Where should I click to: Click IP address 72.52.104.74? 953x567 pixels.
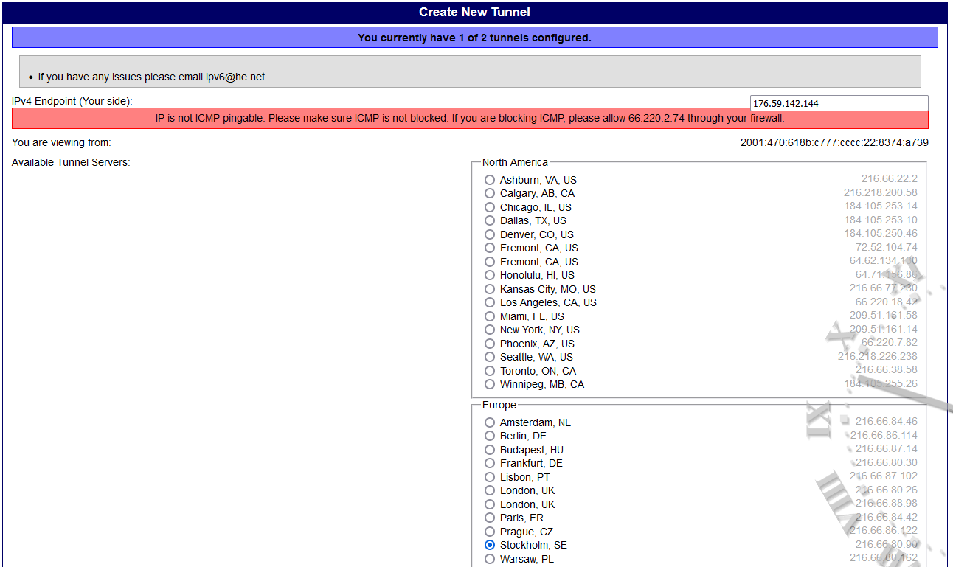point(887,247)
